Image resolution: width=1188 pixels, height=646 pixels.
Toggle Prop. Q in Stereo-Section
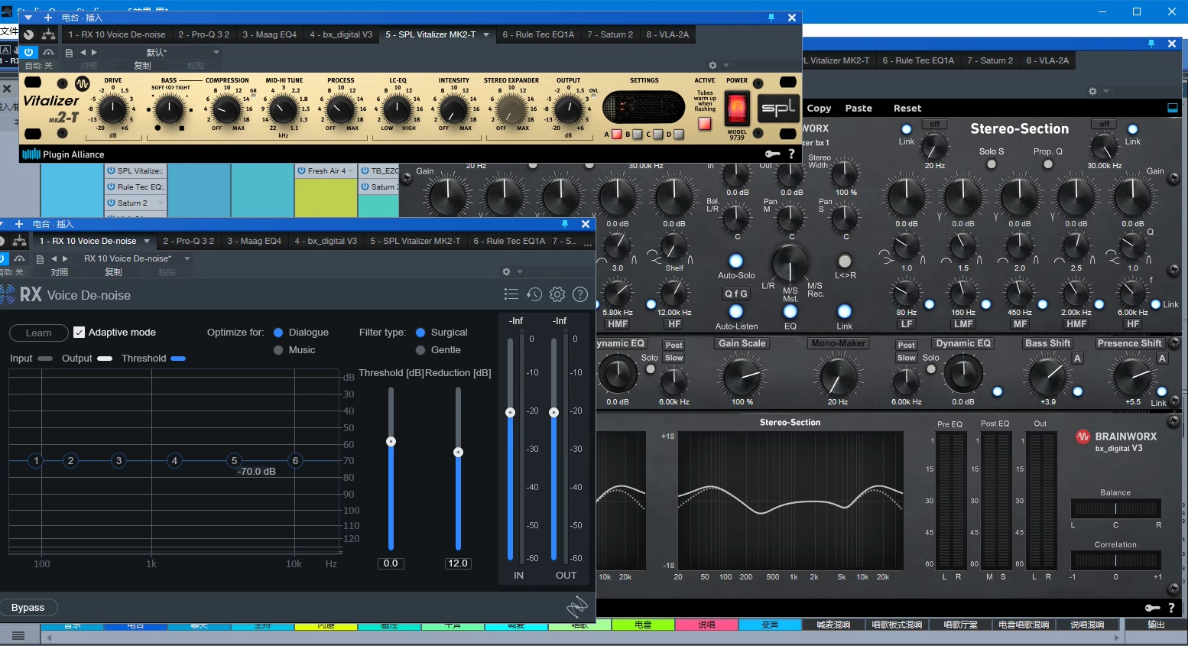click(1048, 164)
